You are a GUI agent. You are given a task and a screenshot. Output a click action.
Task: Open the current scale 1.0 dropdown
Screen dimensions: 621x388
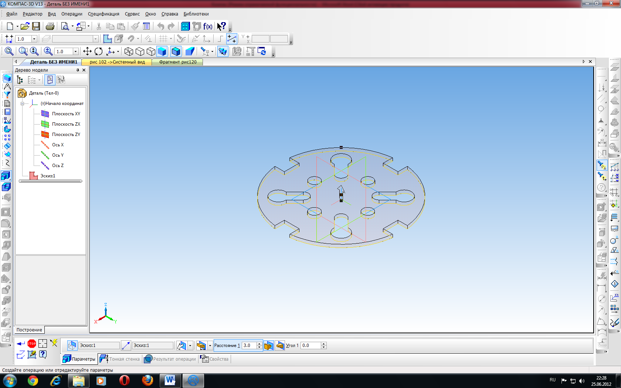[34, 39]
